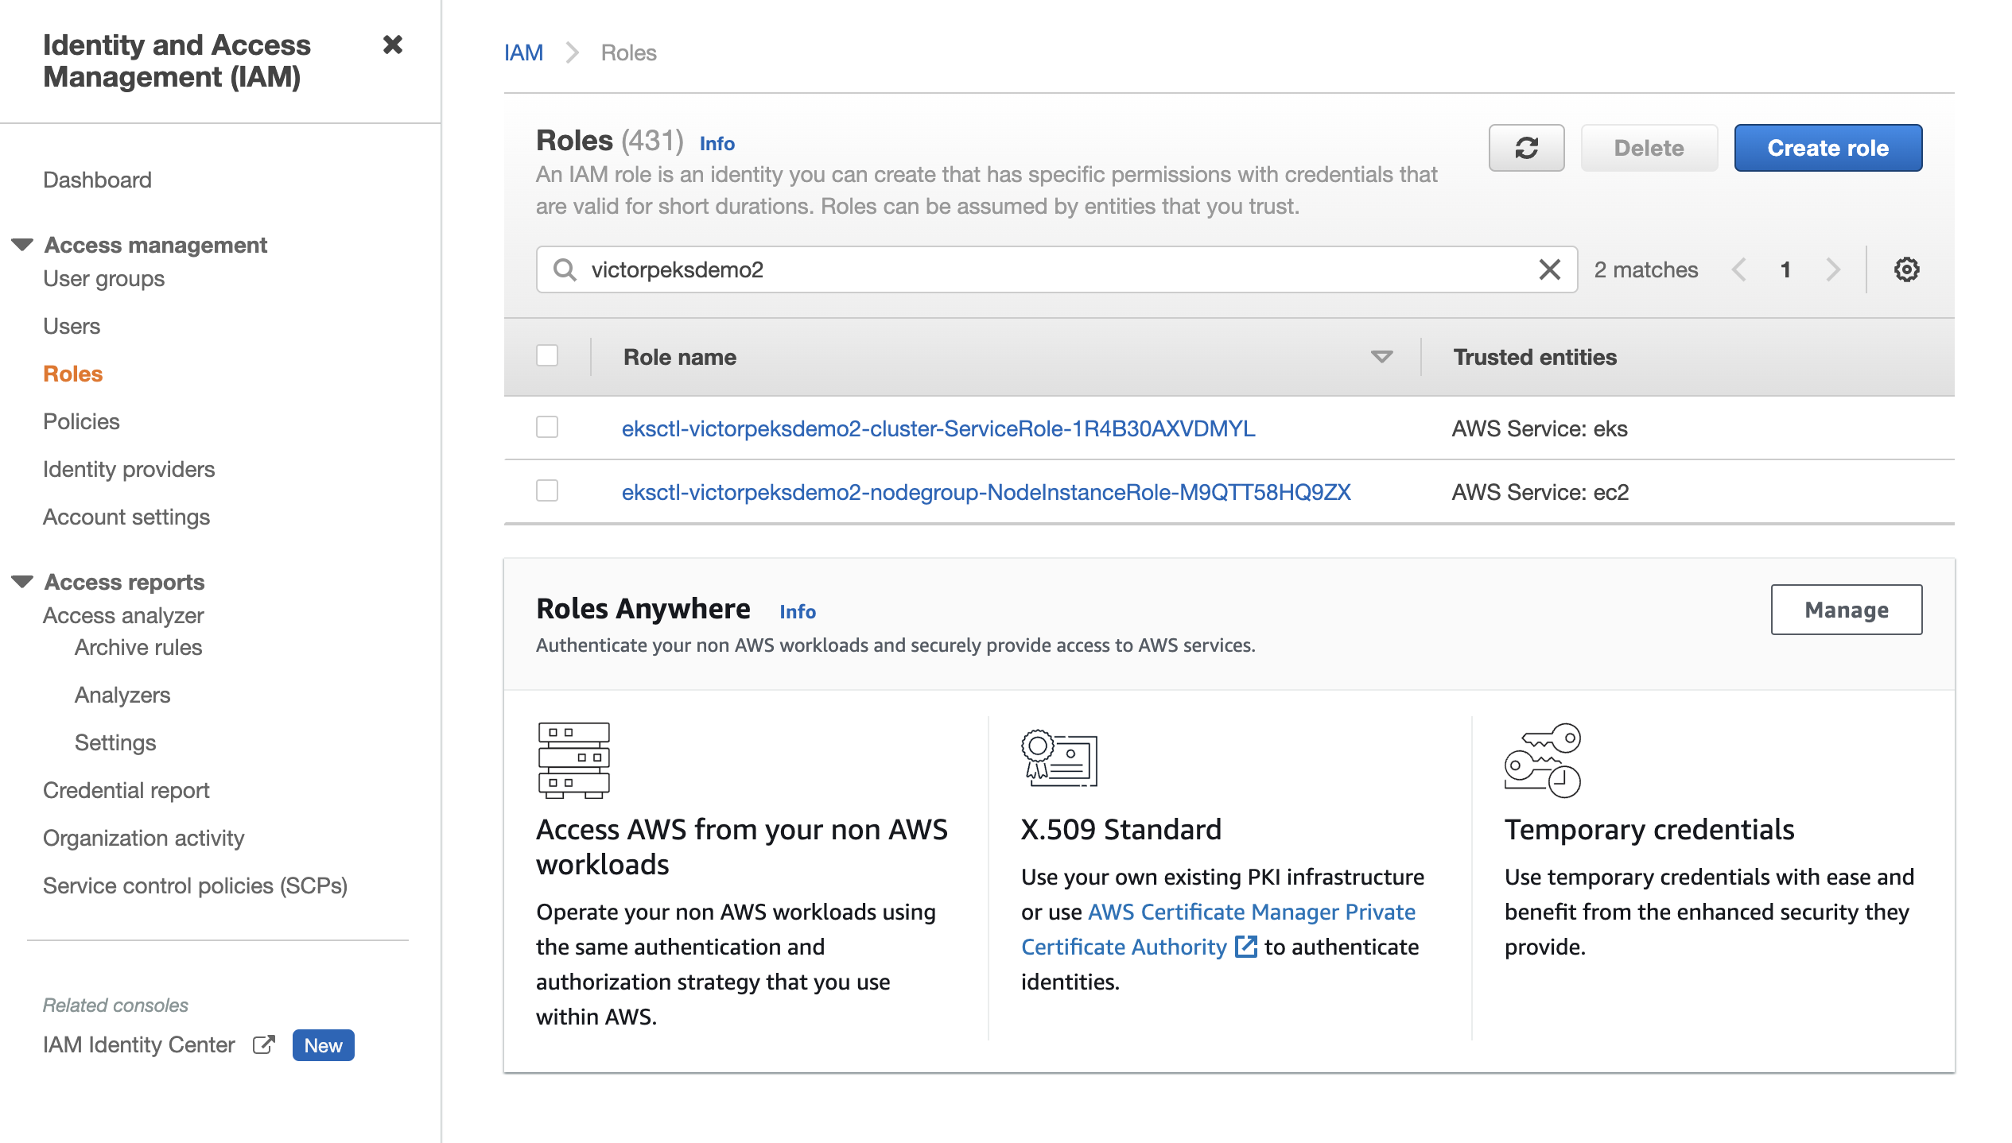This screenshot has height=1143, width=2012.
Task: Collapse the Access management section
Action: click(x=22, y=244)
